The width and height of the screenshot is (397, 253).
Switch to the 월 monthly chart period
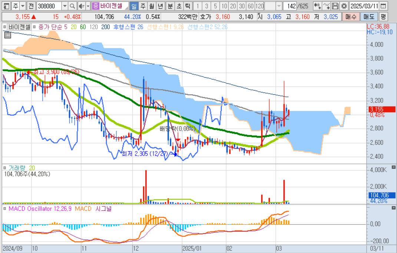click(151, 6)
